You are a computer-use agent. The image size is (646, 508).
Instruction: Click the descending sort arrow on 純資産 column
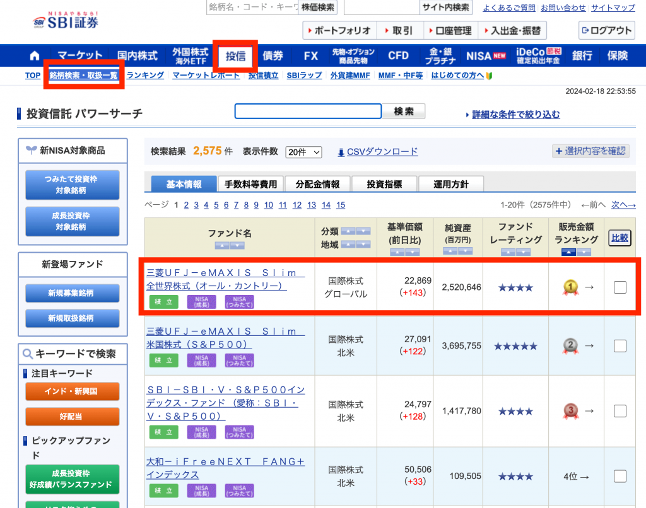click(x=466, y=250)
